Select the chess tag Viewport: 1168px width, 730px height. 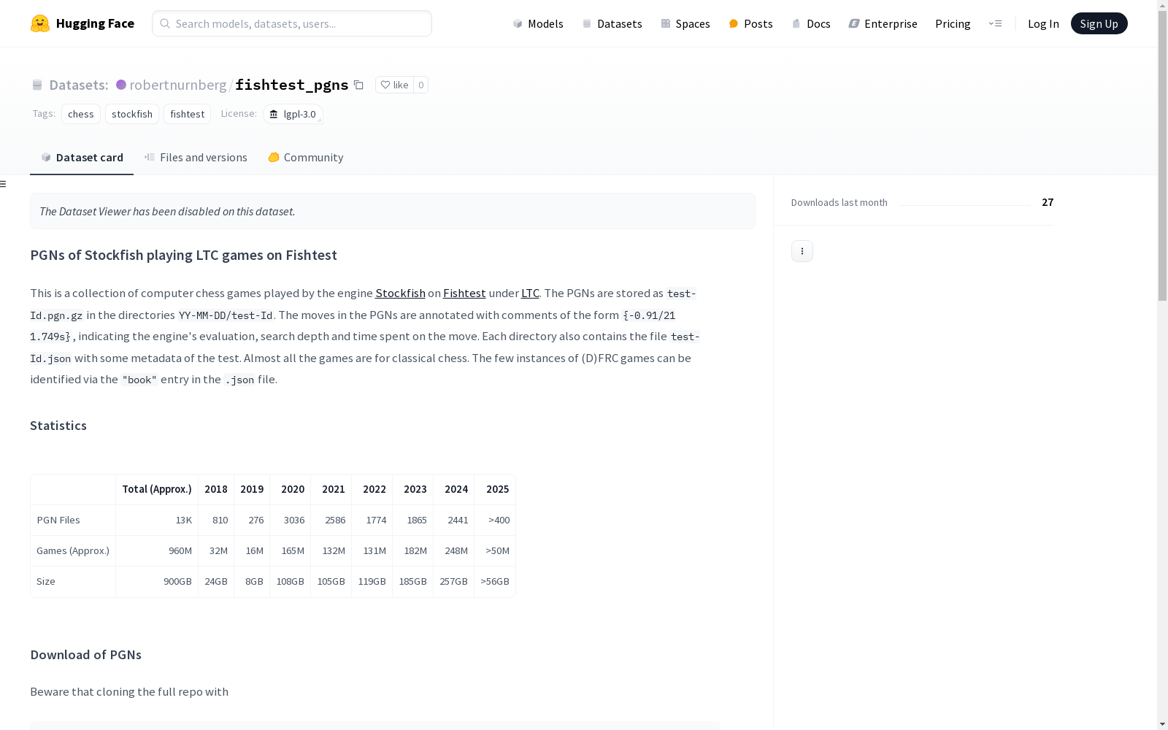81,114
